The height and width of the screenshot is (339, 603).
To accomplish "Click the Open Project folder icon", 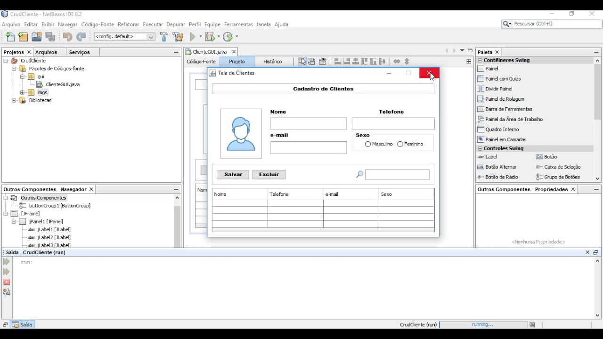I will [x=37, y=37].
